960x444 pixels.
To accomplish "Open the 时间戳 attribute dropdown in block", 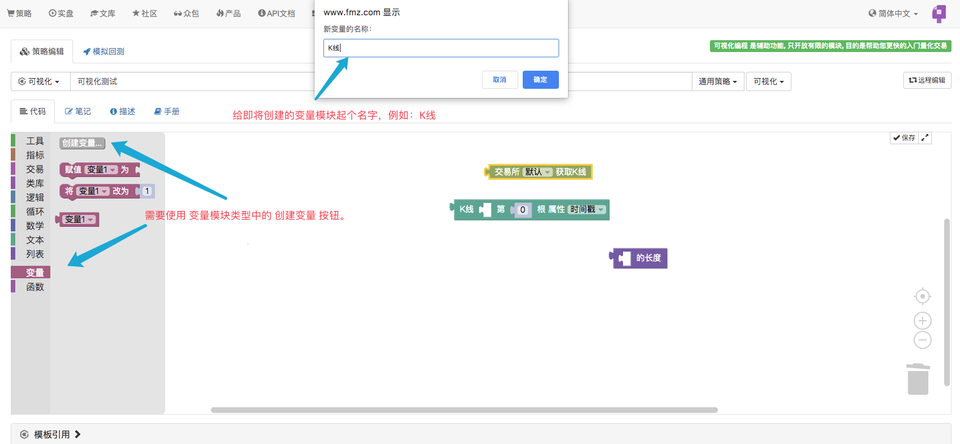I will tap(587, 209).
